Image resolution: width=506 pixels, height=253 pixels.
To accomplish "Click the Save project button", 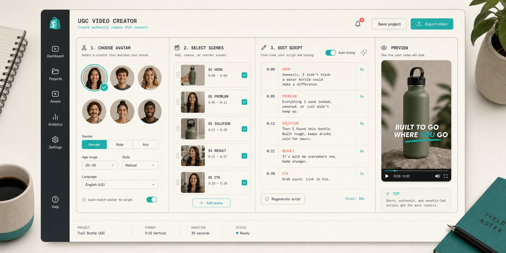I will 389,24.
